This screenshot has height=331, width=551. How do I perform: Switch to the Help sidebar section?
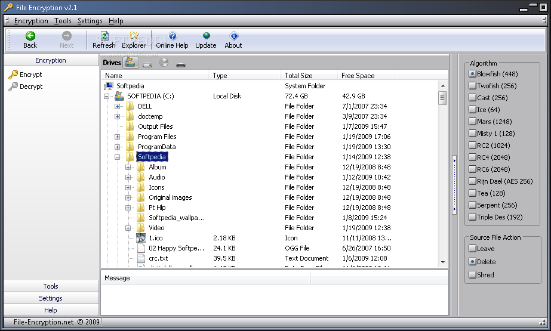[51, 310]
